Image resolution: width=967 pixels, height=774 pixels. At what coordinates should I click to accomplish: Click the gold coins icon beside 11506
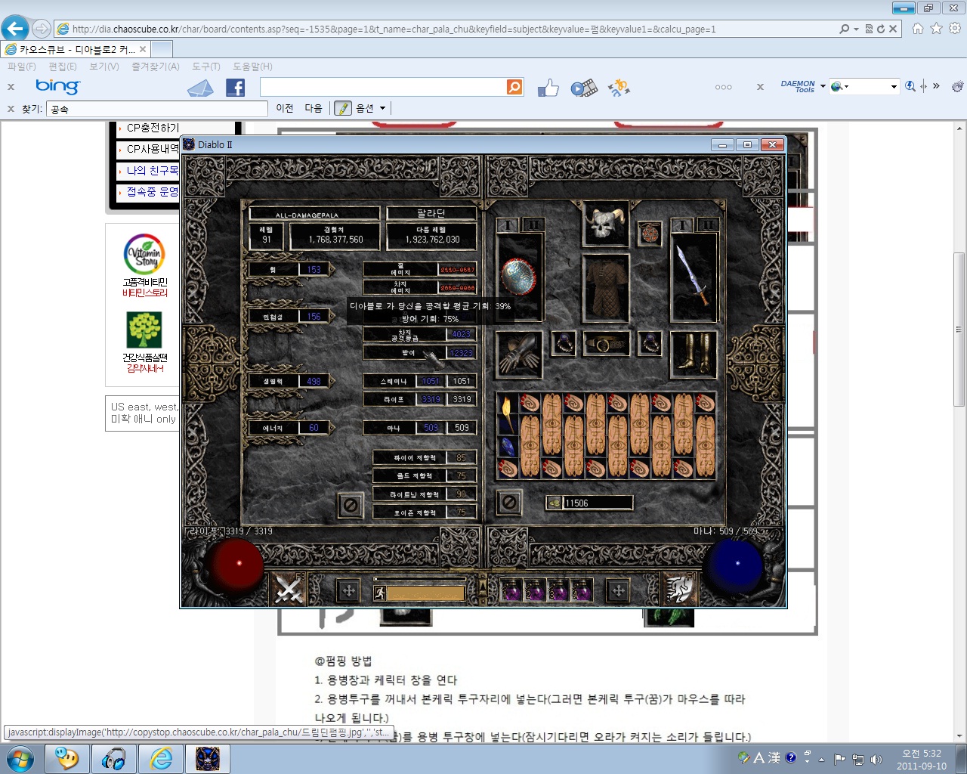(554, 503)
